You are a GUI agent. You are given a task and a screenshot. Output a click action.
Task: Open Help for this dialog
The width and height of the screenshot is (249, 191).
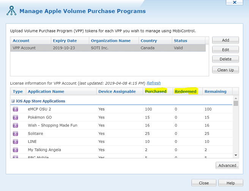point(230,183)
